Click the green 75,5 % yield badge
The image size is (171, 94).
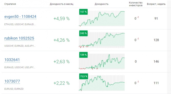pyautogui.click(x=84, y=76)
